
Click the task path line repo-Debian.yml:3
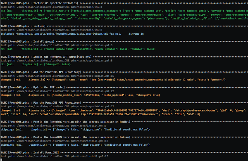pyautogui.click(x=57, y=45)
